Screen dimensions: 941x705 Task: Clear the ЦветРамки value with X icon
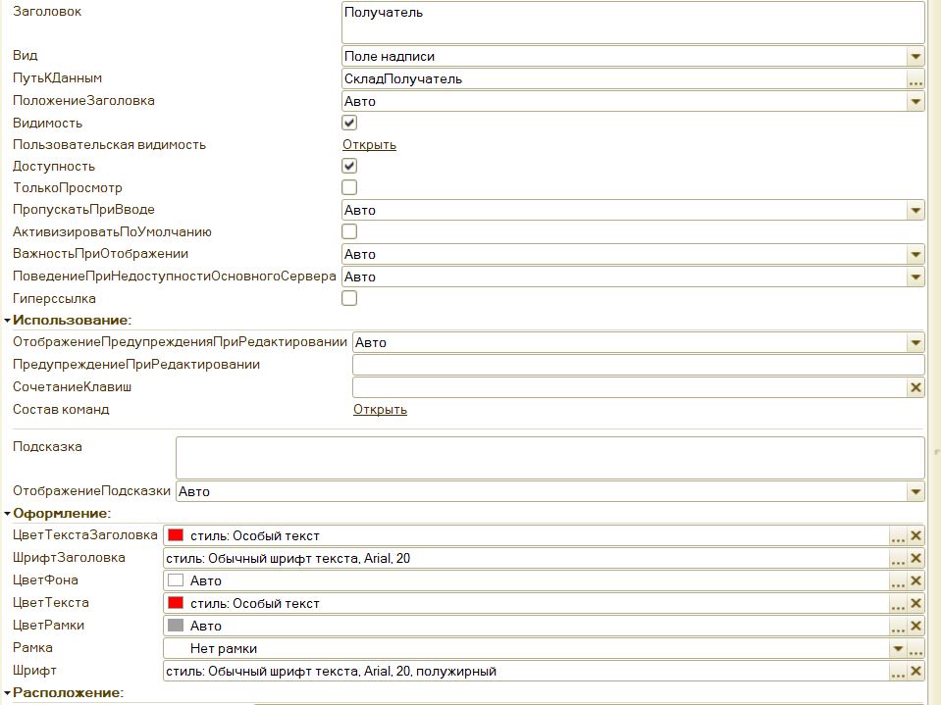(x=915, y=626)
